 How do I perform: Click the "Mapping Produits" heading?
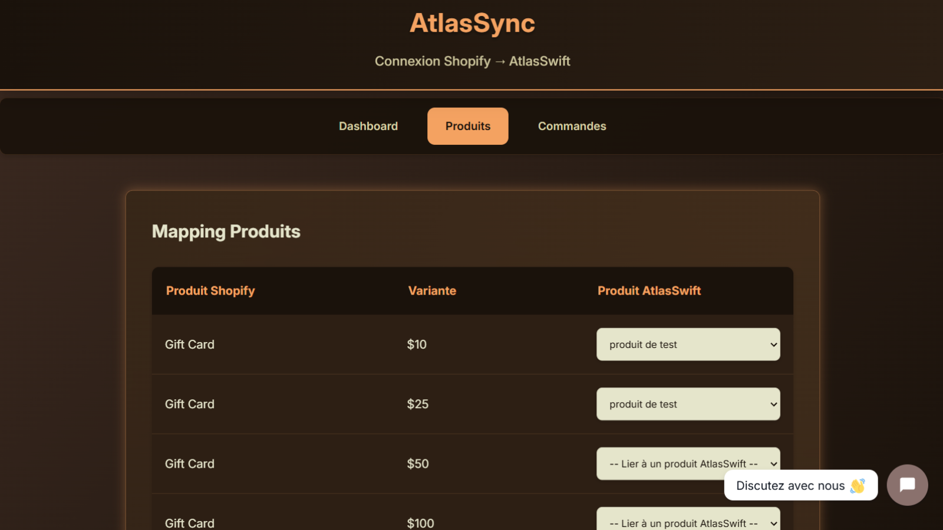pyautogui.click(x=226, y=231)
